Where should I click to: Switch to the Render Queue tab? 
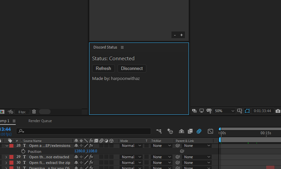[40, 121]
